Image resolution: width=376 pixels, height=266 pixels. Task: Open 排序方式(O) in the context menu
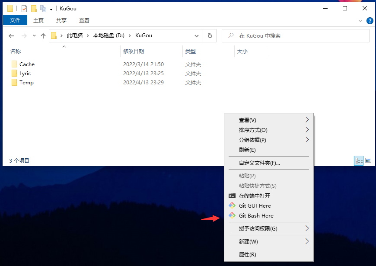click(268, 130)
